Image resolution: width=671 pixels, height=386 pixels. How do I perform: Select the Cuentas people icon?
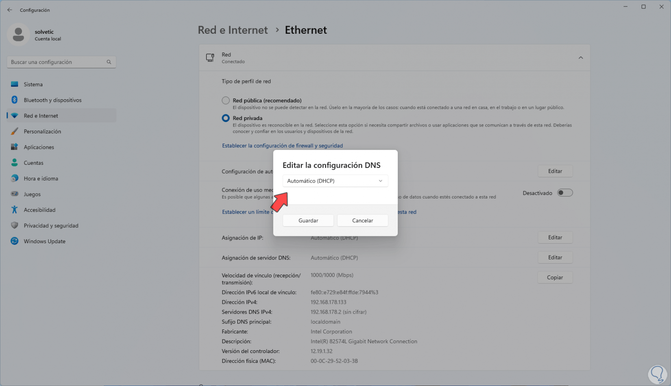(14, 162)
